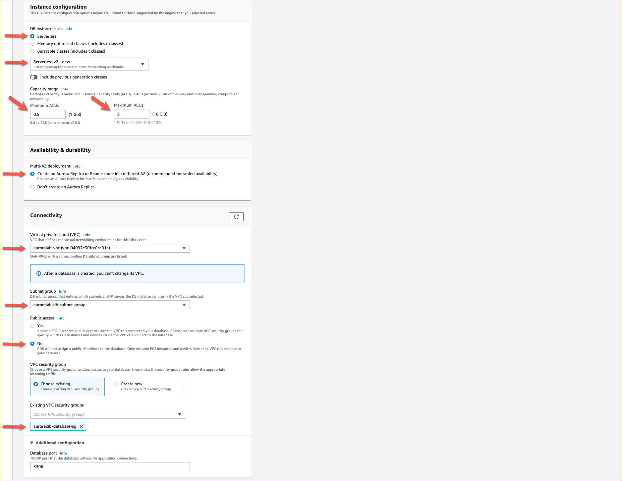This screenshot has height=481, width=622.
Task: Choose the Create new security group tile
Action: pos(148,387)
